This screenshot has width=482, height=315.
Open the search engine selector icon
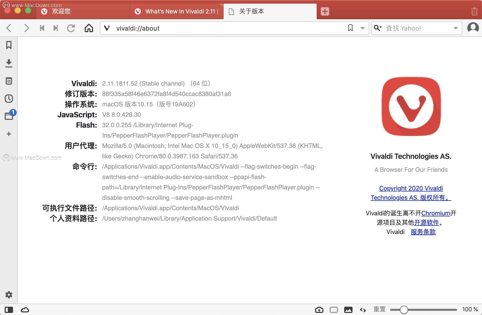click(378, 28)
